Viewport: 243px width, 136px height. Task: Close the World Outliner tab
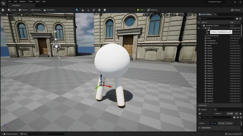(x=215, y=14)
